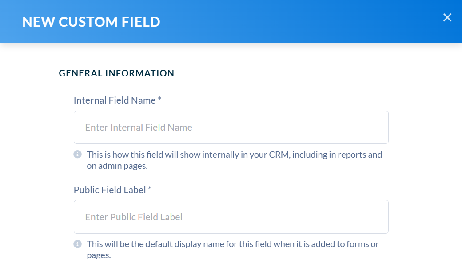This screenshot has width=462, height=271.
Task: Click required asterisk after Internal Field Name
Action: tap(159, 99)
